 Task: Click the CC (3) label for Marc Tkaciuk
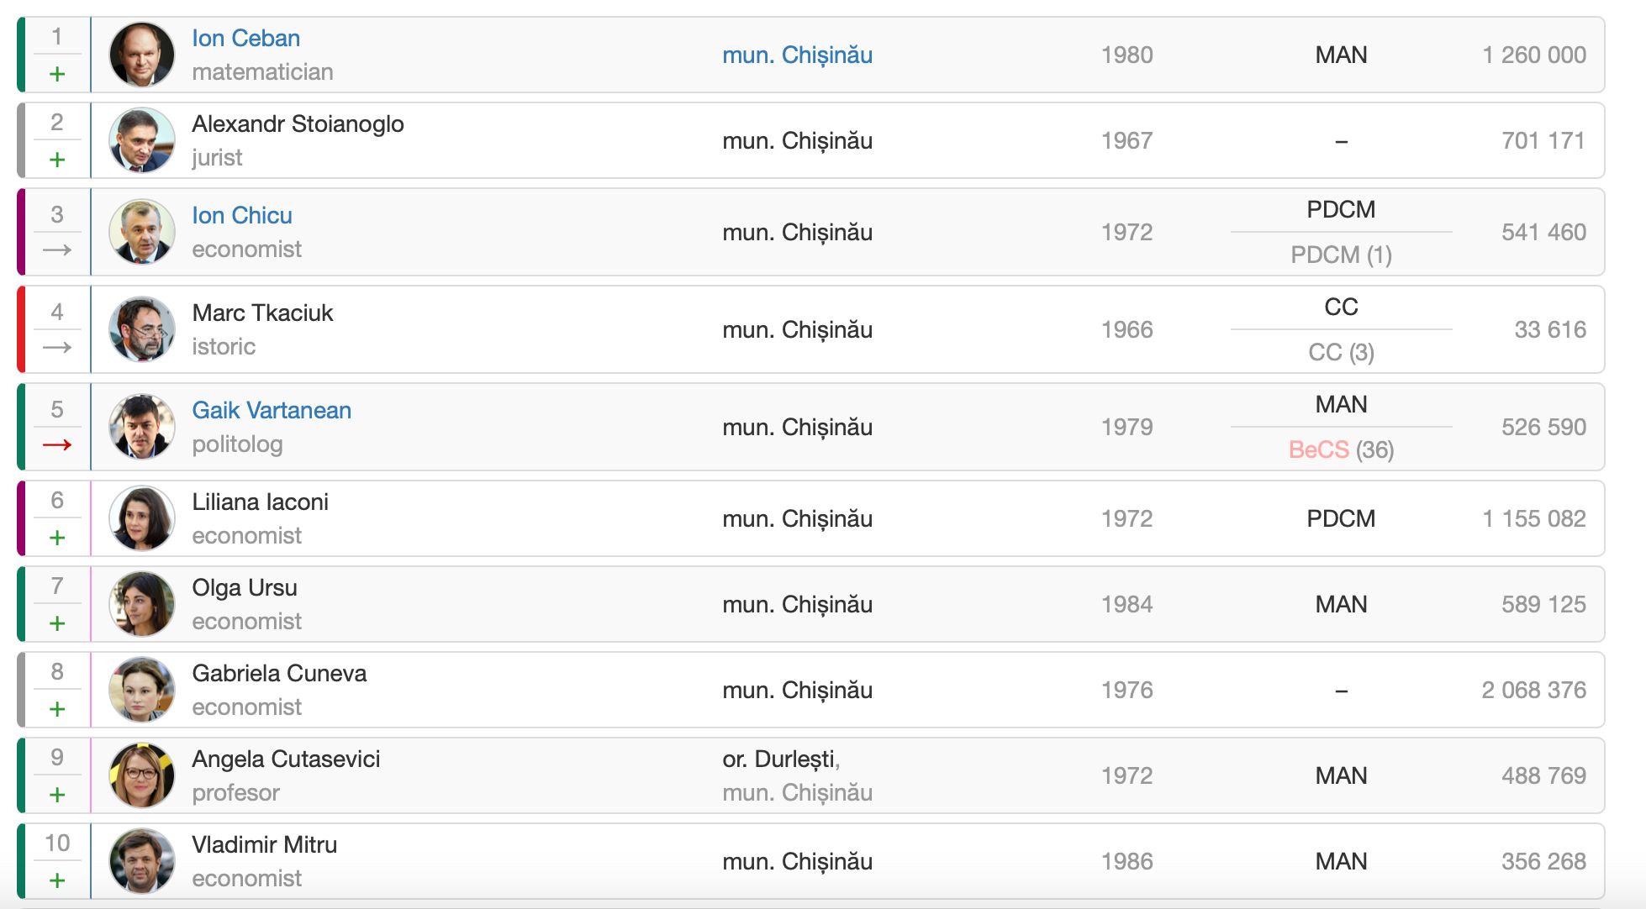(x=1341, y=352)
